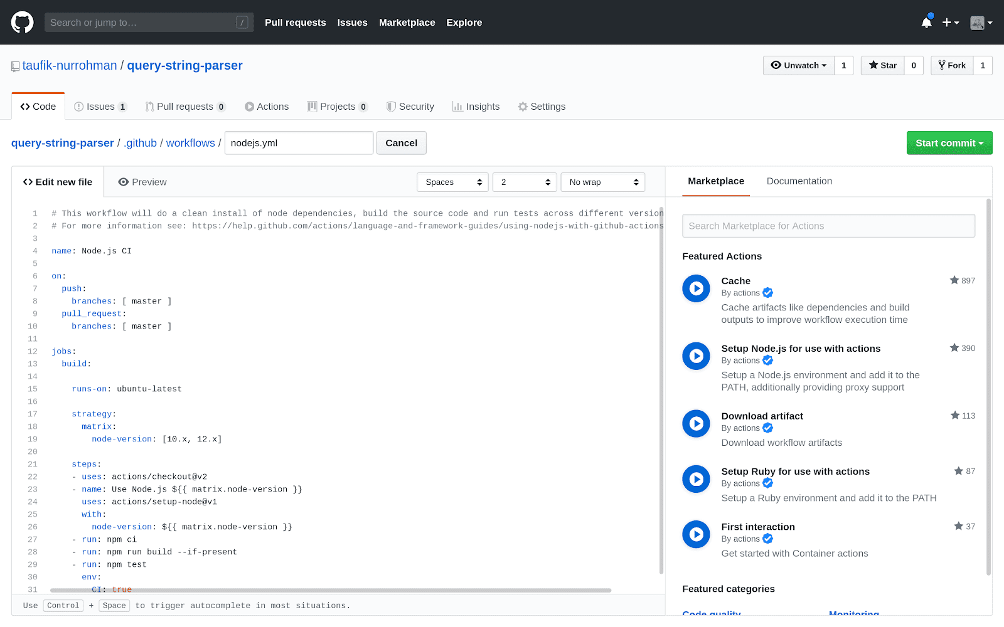Open the Download artifact action
The width and height of the screenshot is (1004, 627).
tap(762, 416)
